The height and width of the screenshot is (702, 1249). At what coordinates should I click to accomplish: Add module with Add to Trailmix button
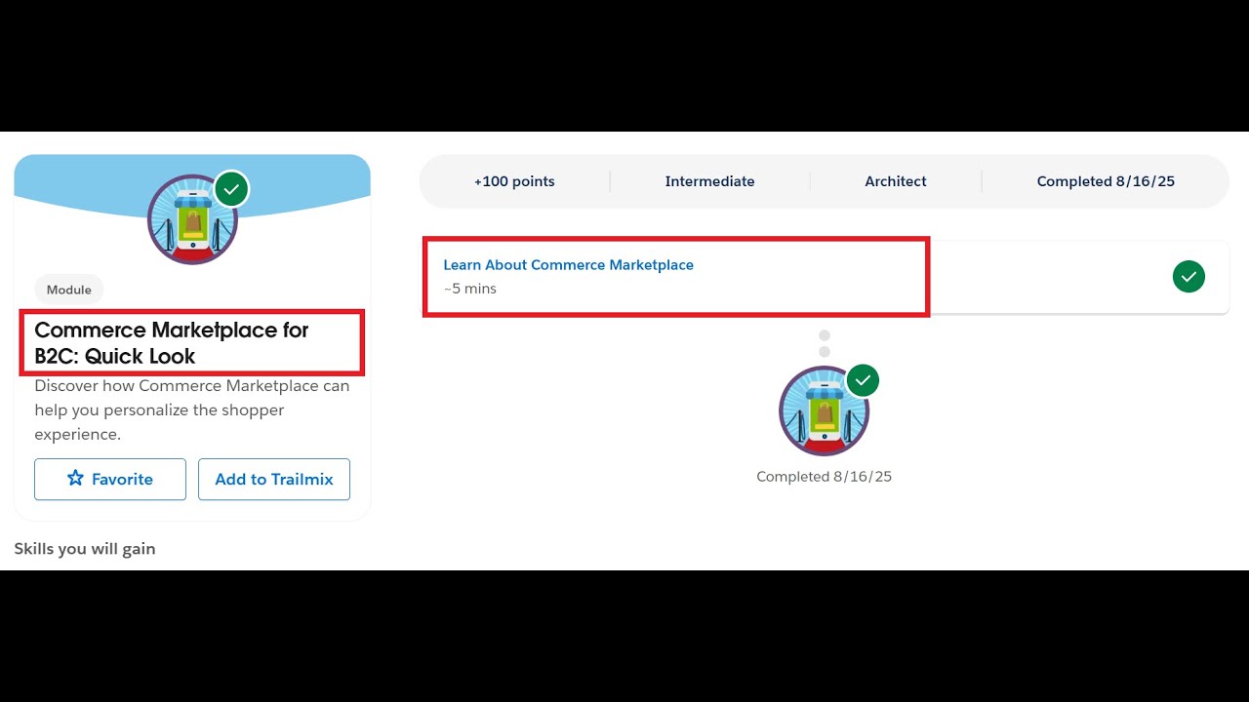pyautogui.click(x=274, y=480)
